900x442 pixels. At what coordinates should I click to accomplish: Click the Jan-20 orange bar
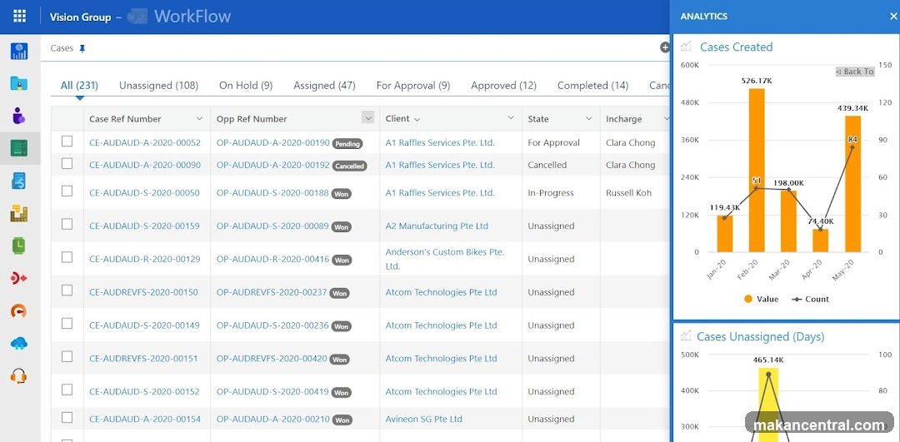click(x=724, y=234)
